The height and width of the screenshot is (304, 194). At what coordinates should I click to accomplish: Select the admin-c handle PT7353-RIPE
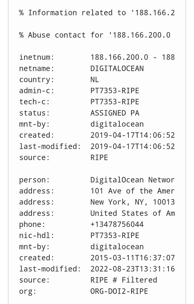point(115,91)
